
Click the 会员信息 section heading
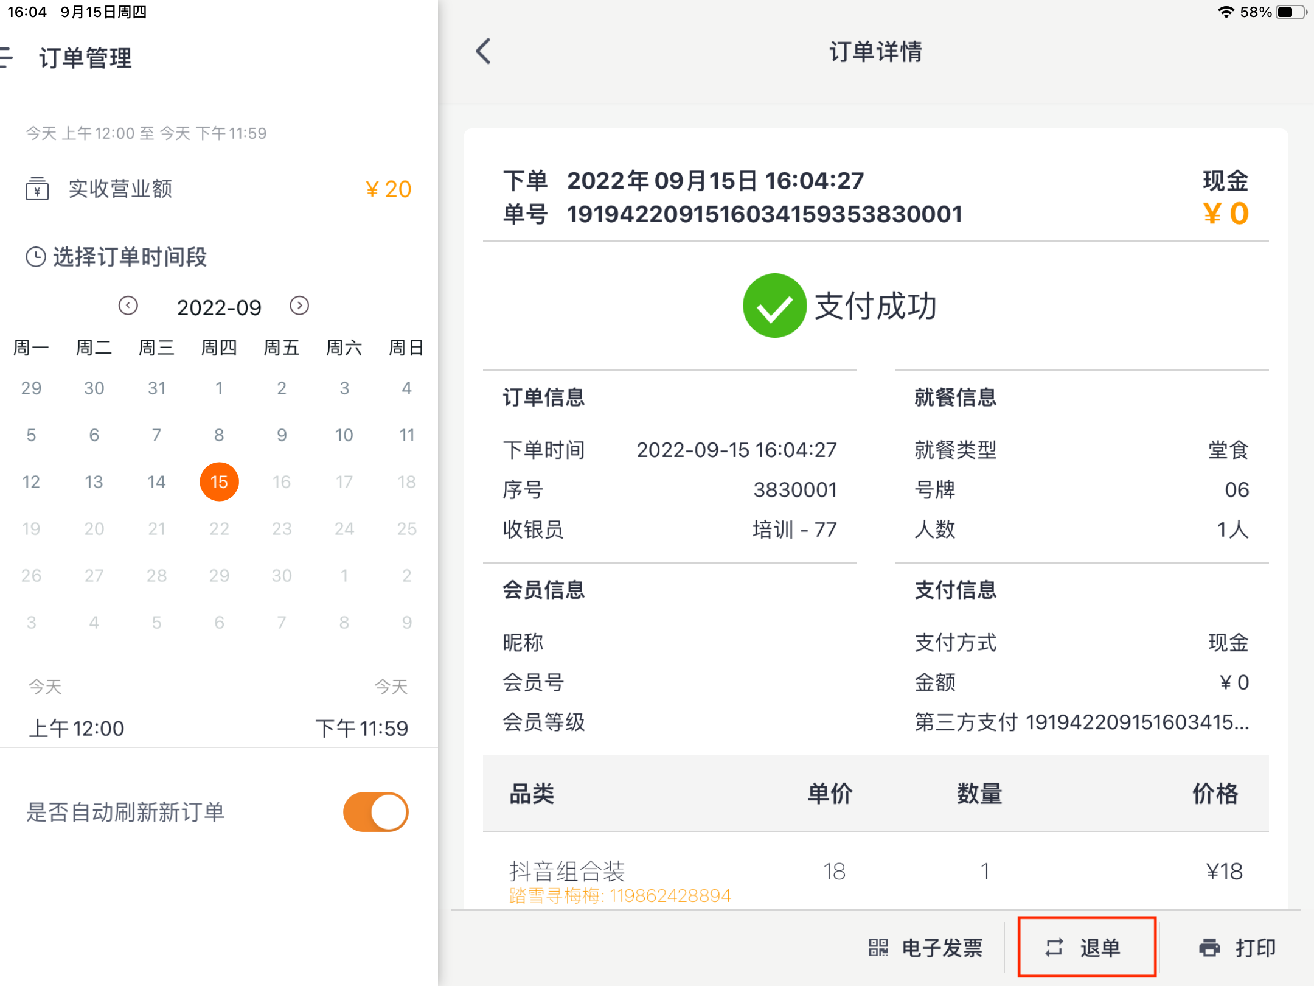(544, 590)
